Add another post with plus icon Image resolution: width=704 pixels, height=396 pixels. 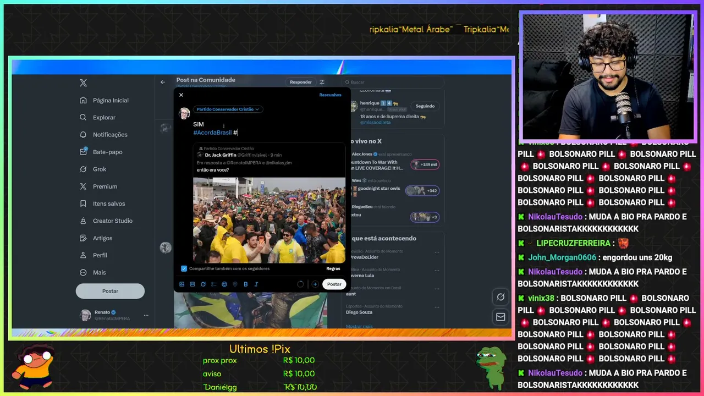point(315,284)
